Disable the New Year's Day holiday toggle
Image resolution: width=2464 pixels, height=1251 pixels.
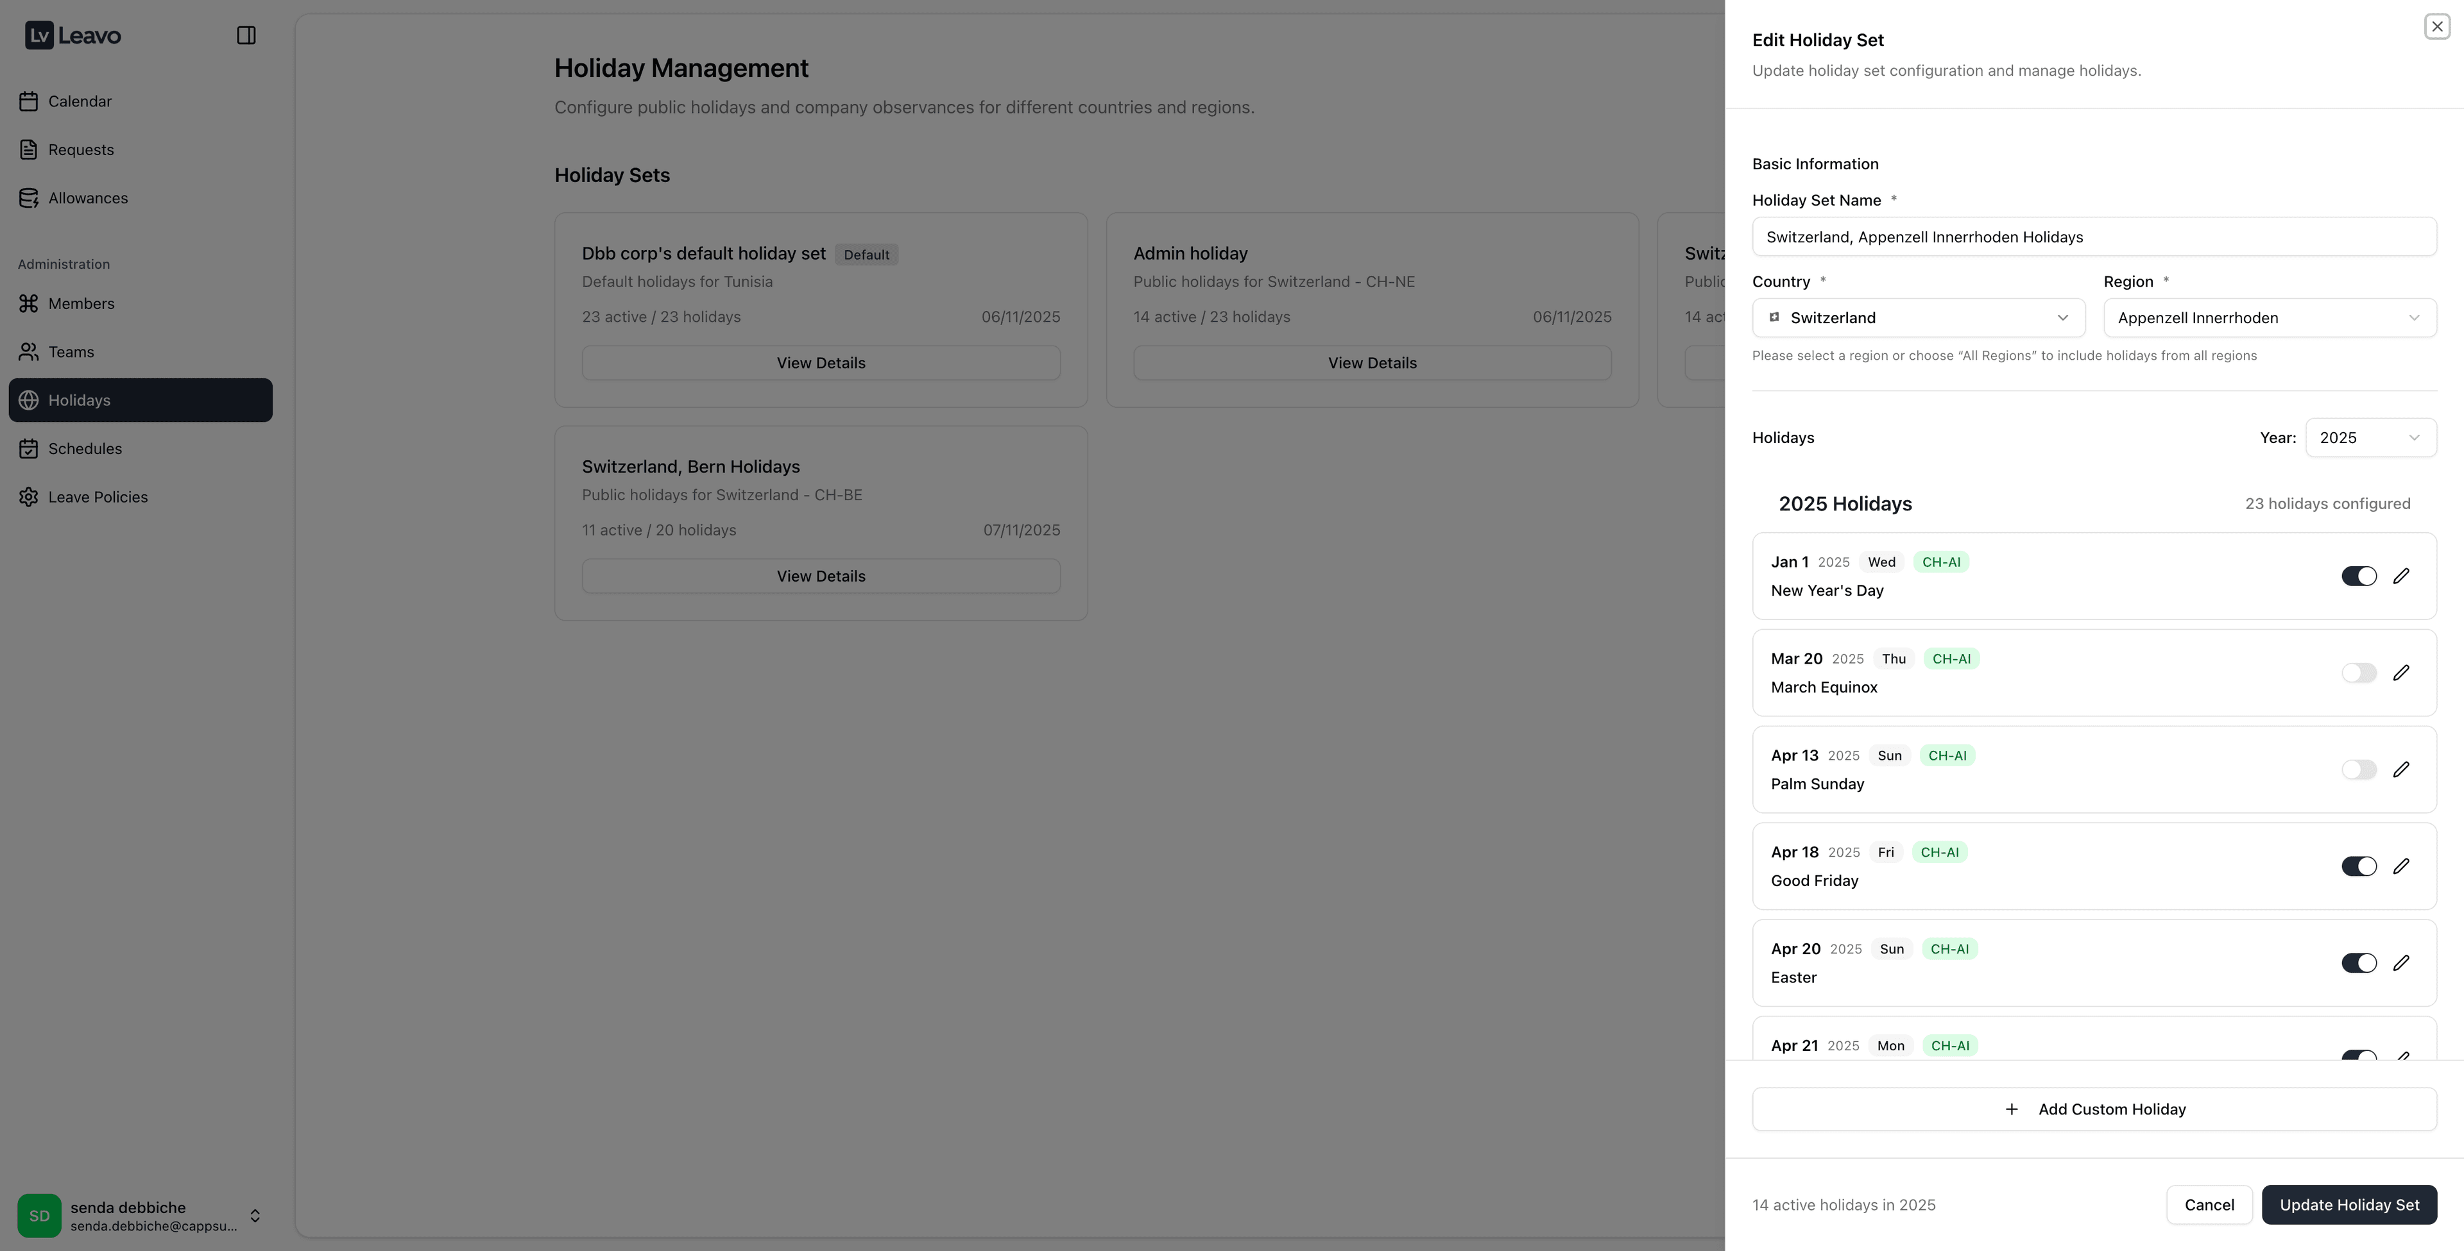click(x=2358, y=576)
